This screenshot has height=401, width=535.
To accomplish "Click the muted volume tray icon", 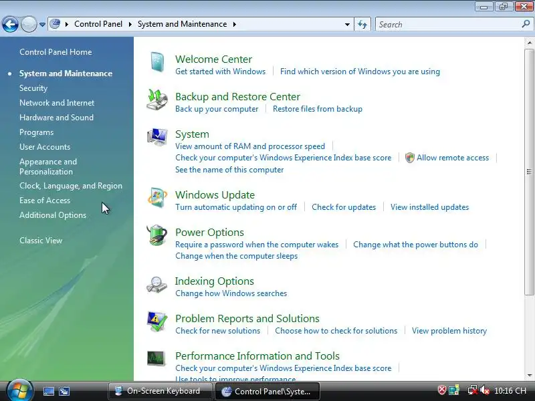I will 484,390.
